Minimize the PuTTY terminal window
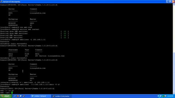Viewport: 175px width, 98px height. 167,2
